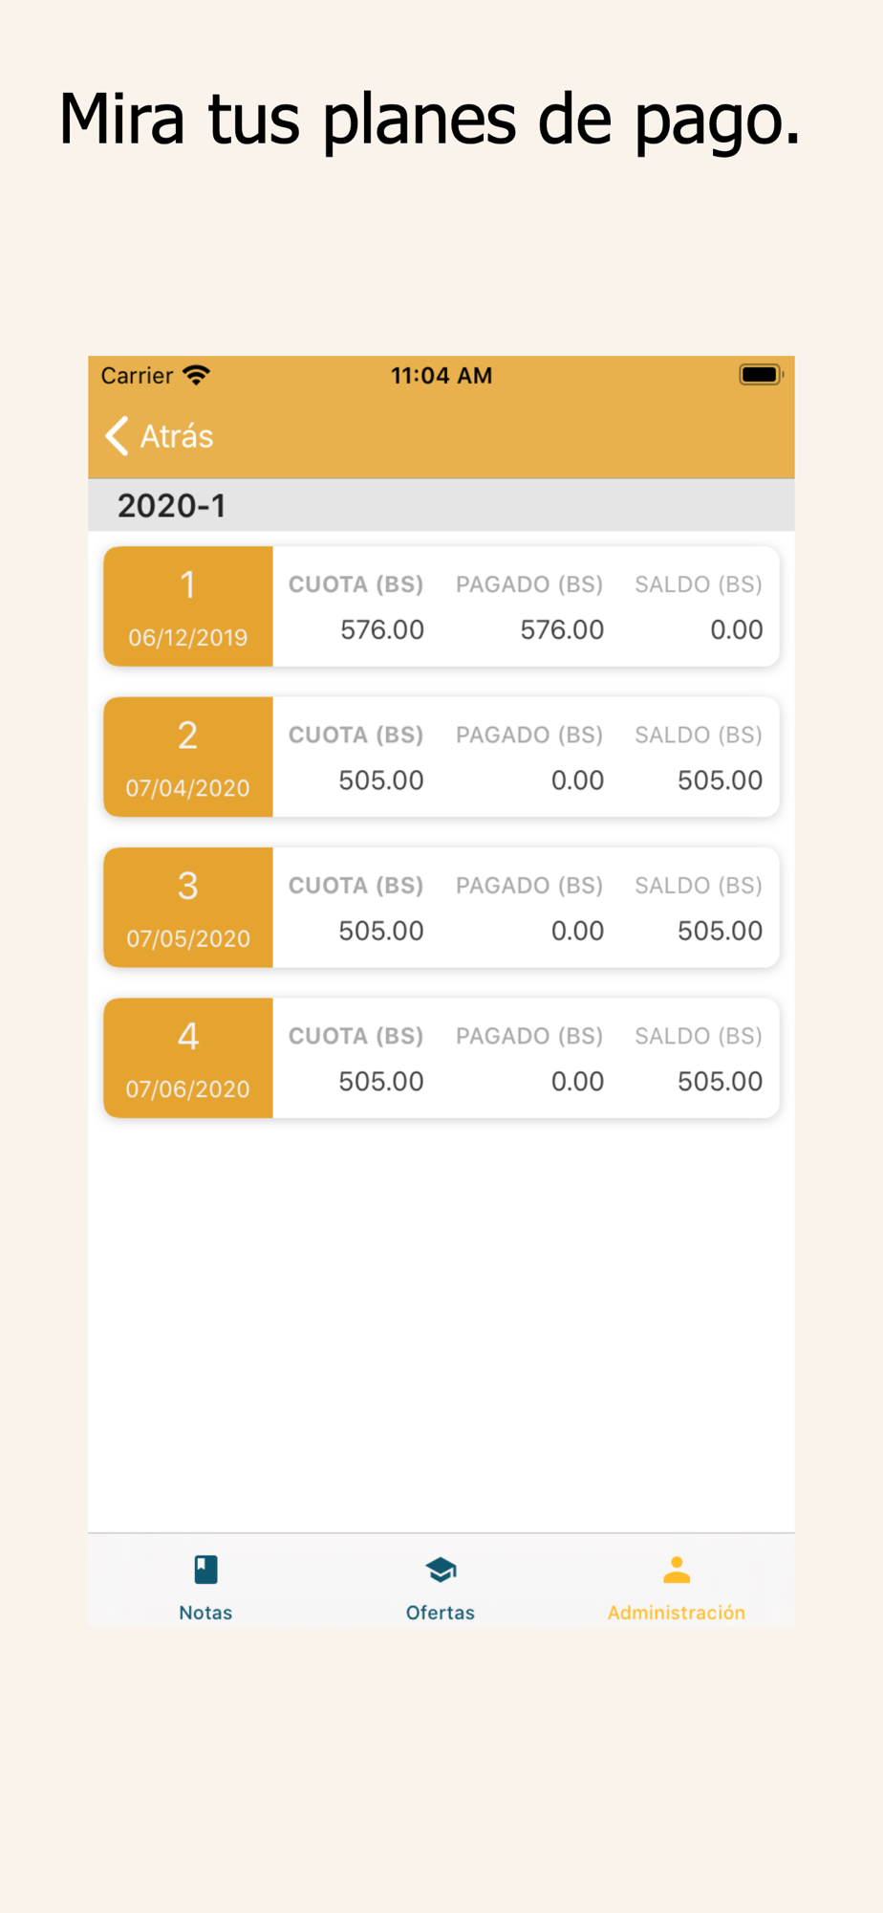Viewport: 883px width, 1913px height.
Task: Open installment 1 dated 06/12/2019
Action: pos(441,606)
